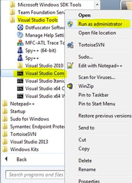This screenshot has height=183, width=132.
Task: Click the Spy++ (64-bit) icon
Action: [20, 50]
